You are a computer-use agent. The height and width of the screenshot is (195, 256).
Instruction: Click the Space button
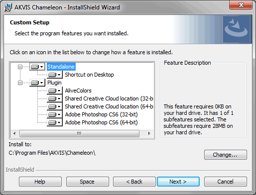88,182
